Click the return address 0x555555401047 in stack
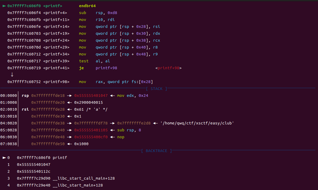 click(91, 96)
